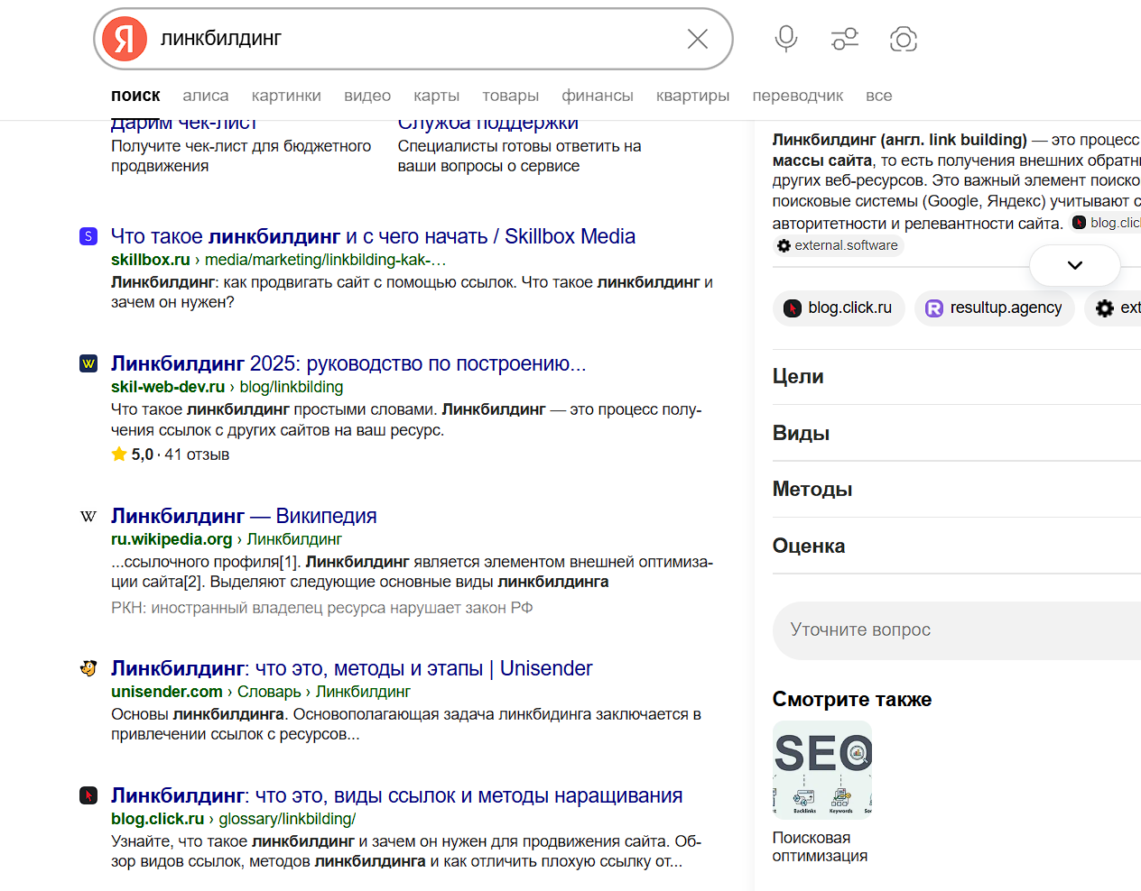The width and height of the screenshot is (1141, 891).
Task: Open blog.click.ru result about виды ссылок
Action: pyautogui.click(x=396, y=795)
